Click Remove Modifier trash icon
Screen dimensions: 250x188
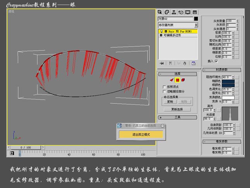tap(185, 64)
